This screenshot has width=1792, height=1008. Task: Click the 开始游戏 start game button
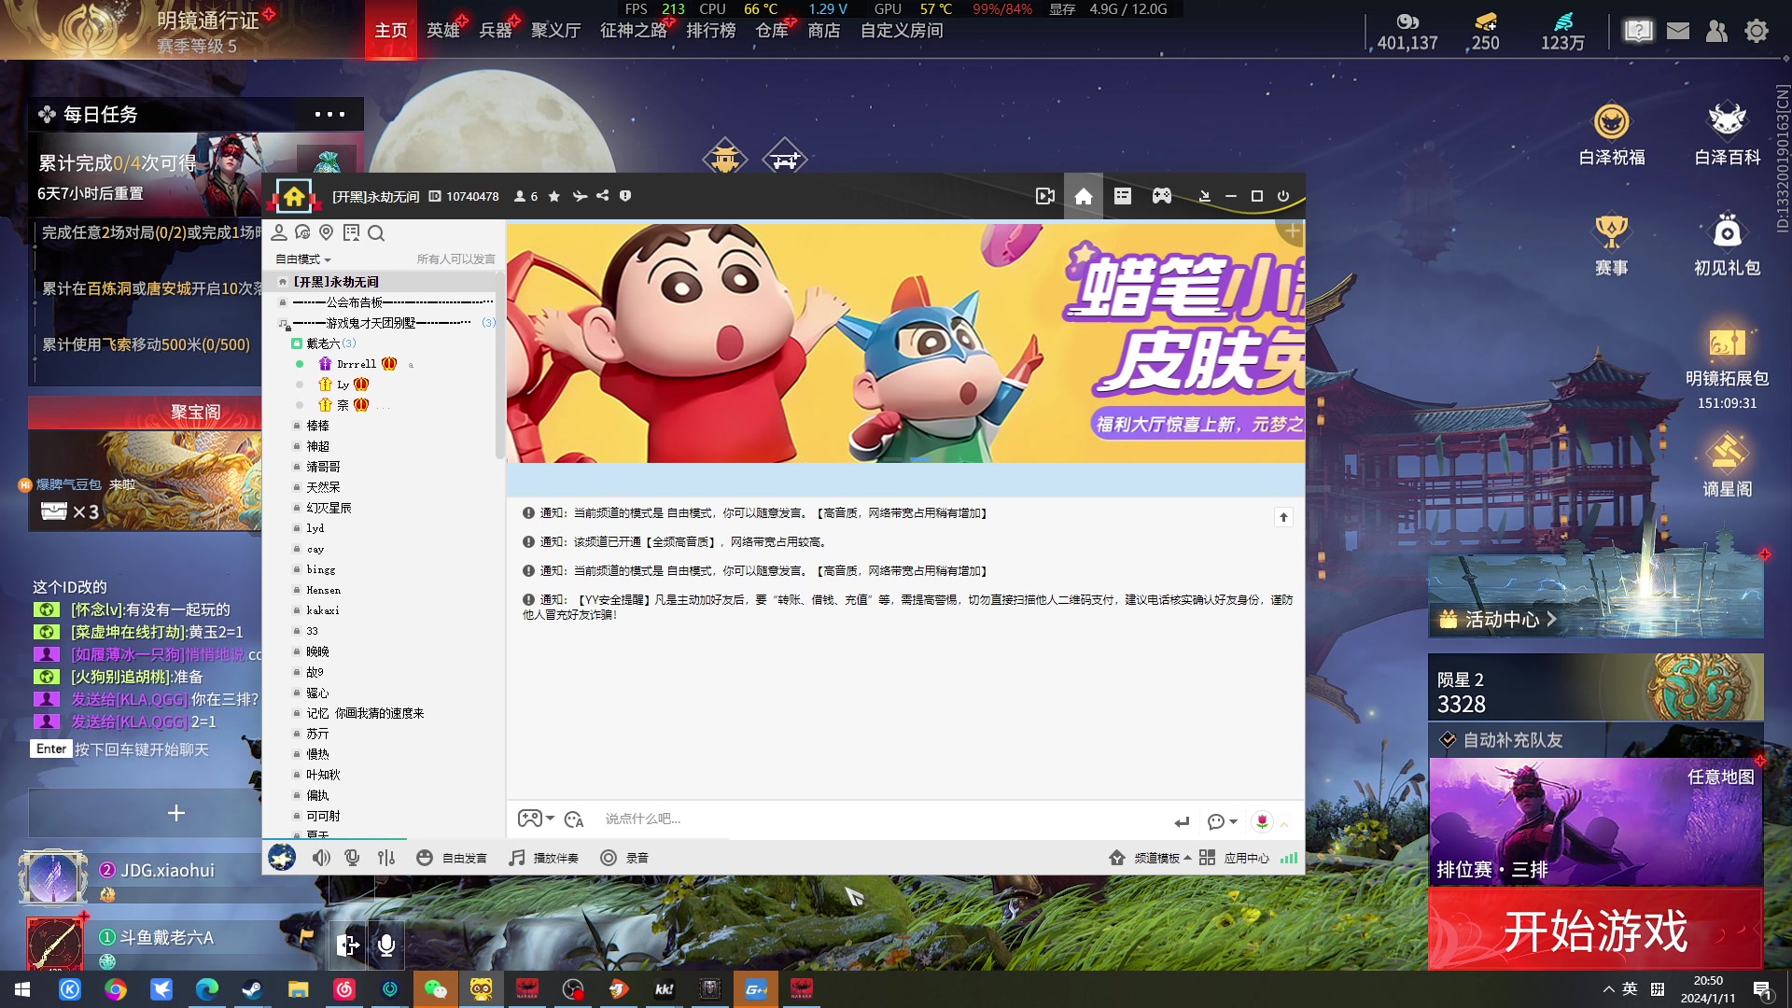[1595, 930]
